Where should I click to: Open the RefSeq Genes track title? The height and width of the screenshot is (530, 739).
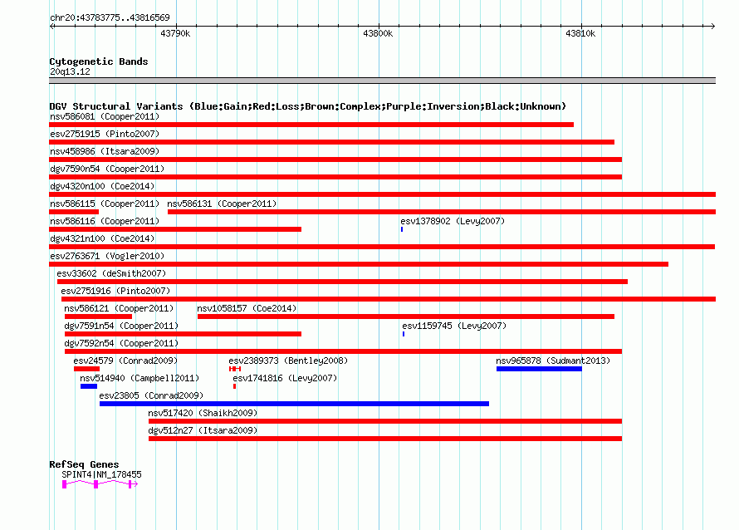point(84,464)
